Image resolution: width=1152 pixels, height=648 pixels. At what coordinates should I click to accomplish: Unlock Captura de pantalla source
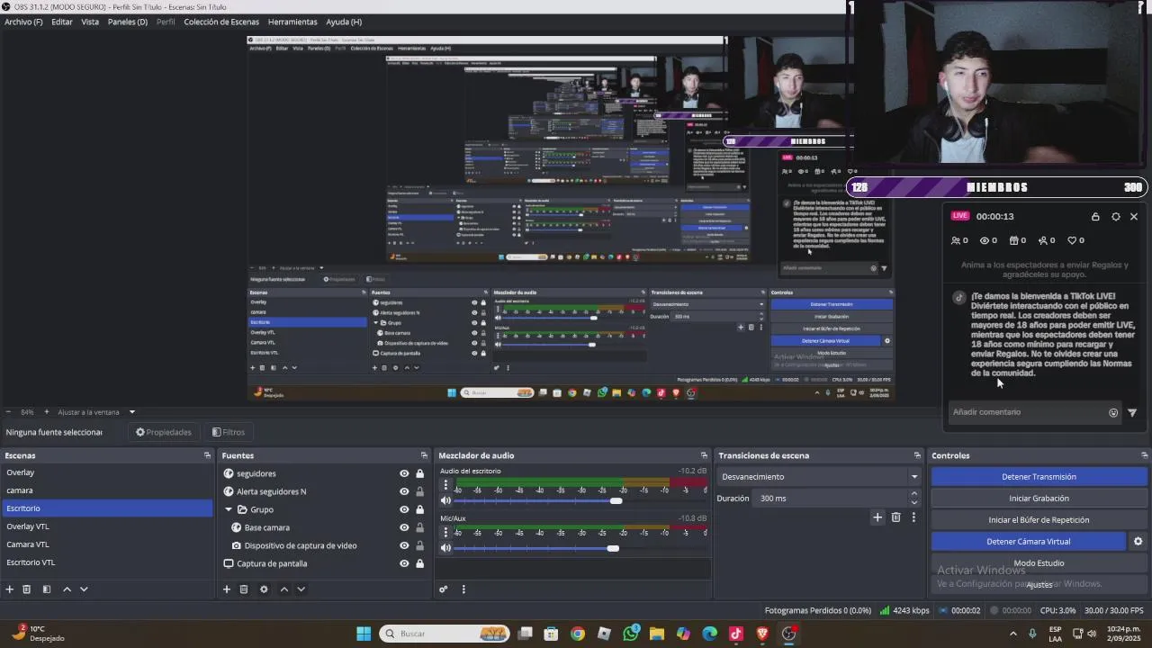pyautogui.click(x=419, y=563)
